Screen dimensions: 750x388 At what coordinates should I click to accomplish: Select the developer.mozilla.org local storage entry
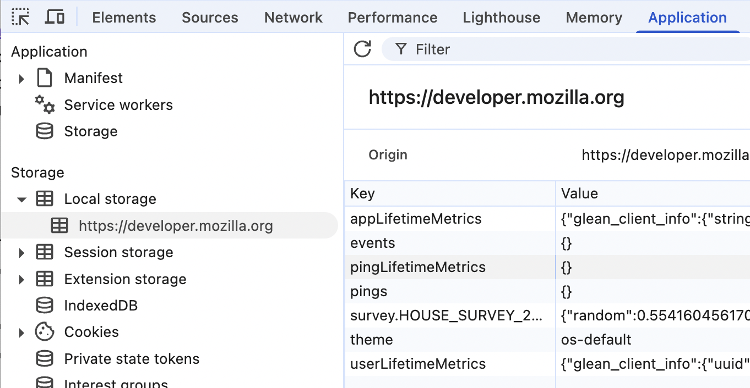coord(175,226)
